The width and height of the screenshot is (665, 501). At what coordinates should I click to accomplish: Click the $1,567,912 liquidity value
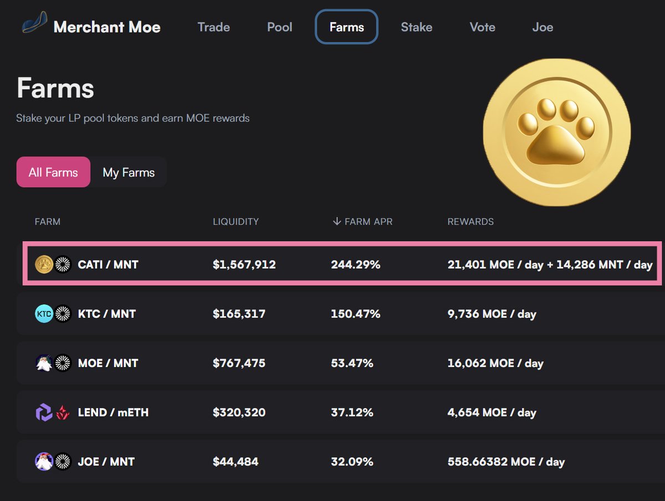pos(244,265)
